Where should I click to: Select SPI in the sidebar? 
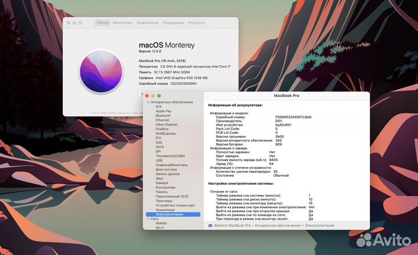tap(158, 151)
